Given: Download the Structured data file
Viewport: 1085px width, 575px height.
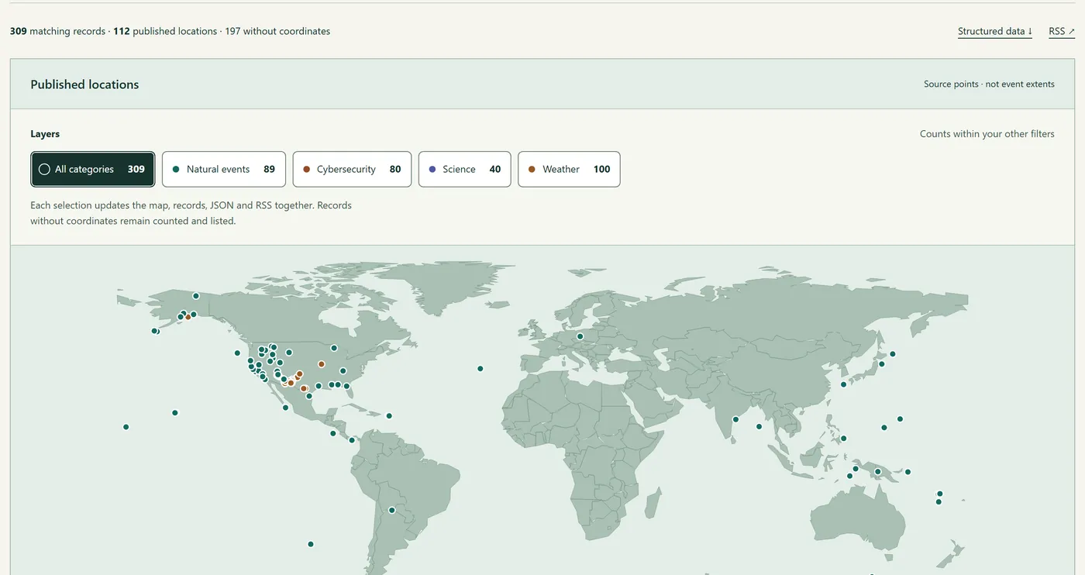Looking at the screenshot, I should coord(995,32).
